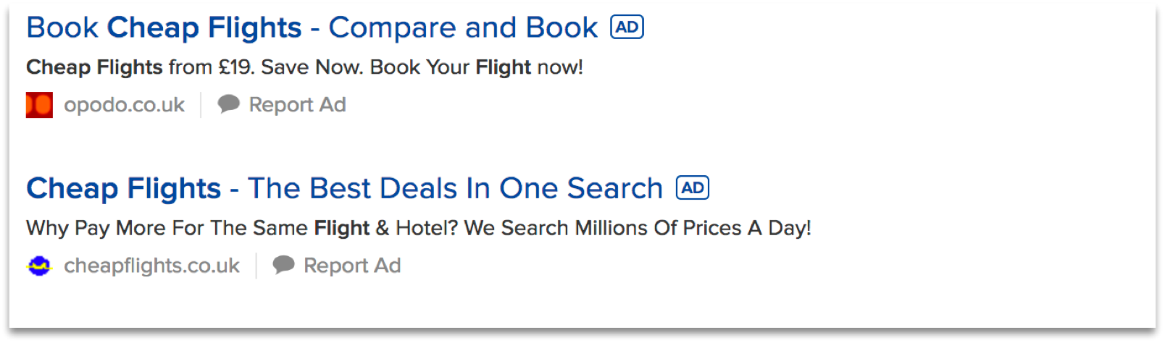Open "Cheap Flights - The Best Deals In One Search"
Image resolution: width=1165 pixels, height=343 pixels.
click(x=344, y=189)
